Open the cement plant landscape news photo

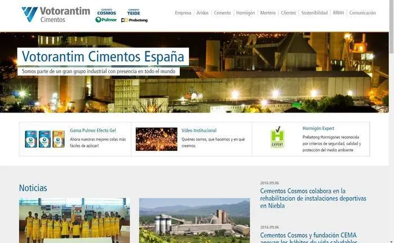pos(194,220)
